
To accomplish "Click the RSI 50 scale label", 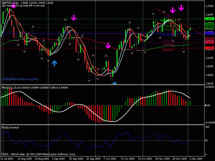I will [206, 141].
